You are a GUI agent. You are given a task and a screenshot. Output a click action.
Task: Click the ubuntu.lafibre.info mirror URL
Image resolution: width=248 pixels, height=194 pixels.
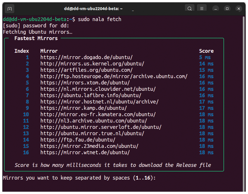point(91,95)
